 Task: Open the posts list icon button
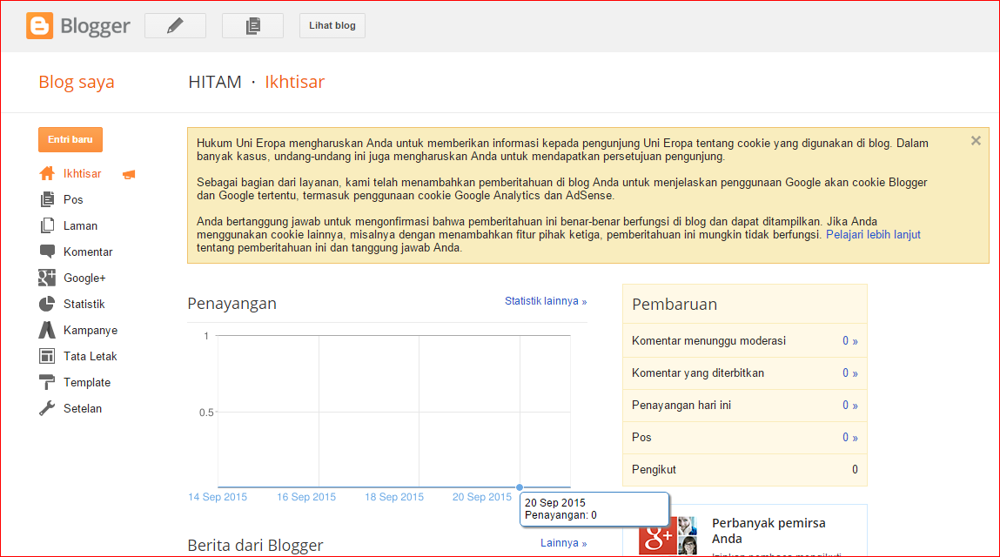click(x=252, y=25)
